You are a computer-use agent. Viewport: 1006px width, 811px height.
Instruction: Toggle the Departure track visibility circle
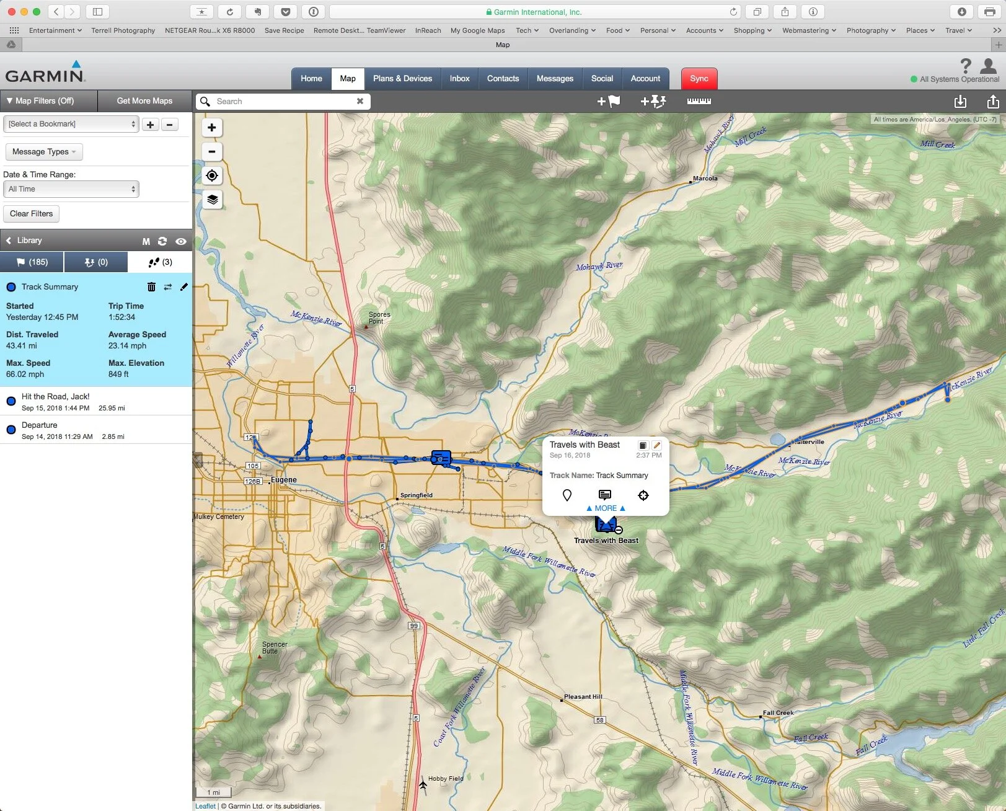pos(11,430)
